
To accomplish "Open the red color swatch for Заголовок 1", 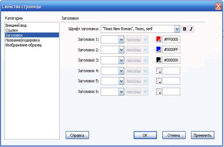I will point(158,39).
